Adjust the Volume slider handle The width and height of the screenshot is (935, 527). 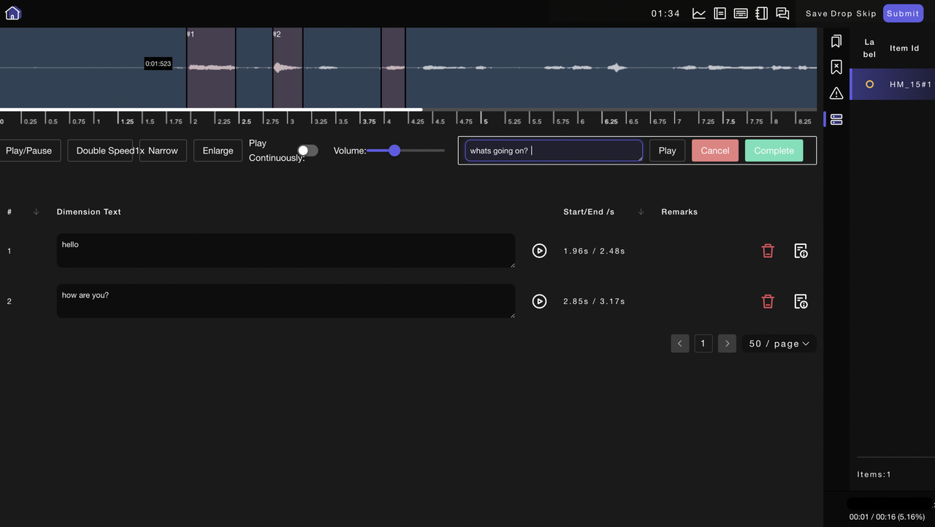[394, 151]
